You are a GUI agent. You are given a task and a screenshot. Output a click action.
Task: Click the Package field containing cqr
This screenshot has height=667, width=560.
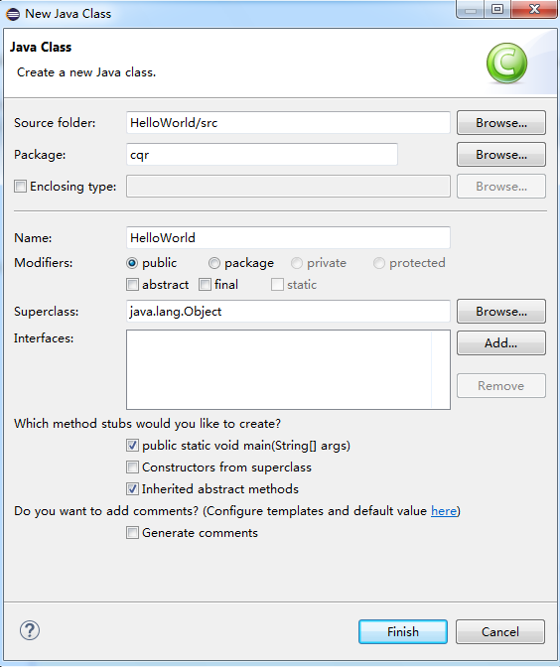pos(262,155)
